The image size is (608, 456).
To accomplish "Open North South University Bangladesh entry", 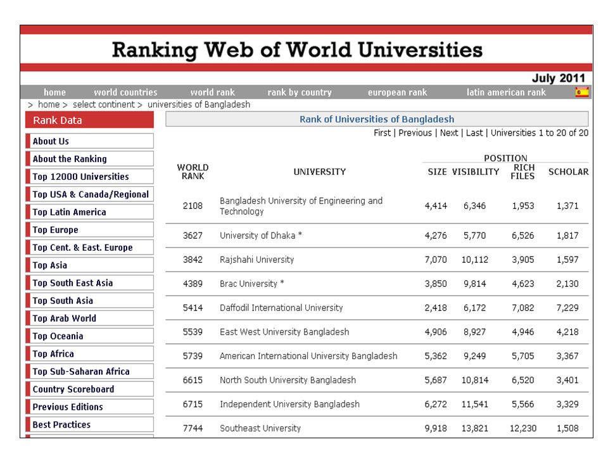I will pyautogui.click(x=288, y=380).
